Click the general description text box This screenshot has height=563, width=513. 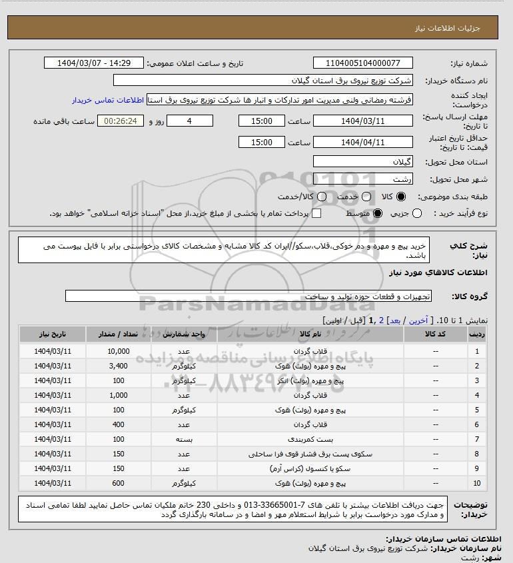tap(224, 250)
